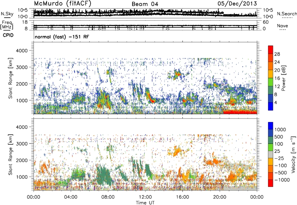Click the "20" tick on Power colorbar
This screenshot has height=205, width=297.
click(277, 70)
